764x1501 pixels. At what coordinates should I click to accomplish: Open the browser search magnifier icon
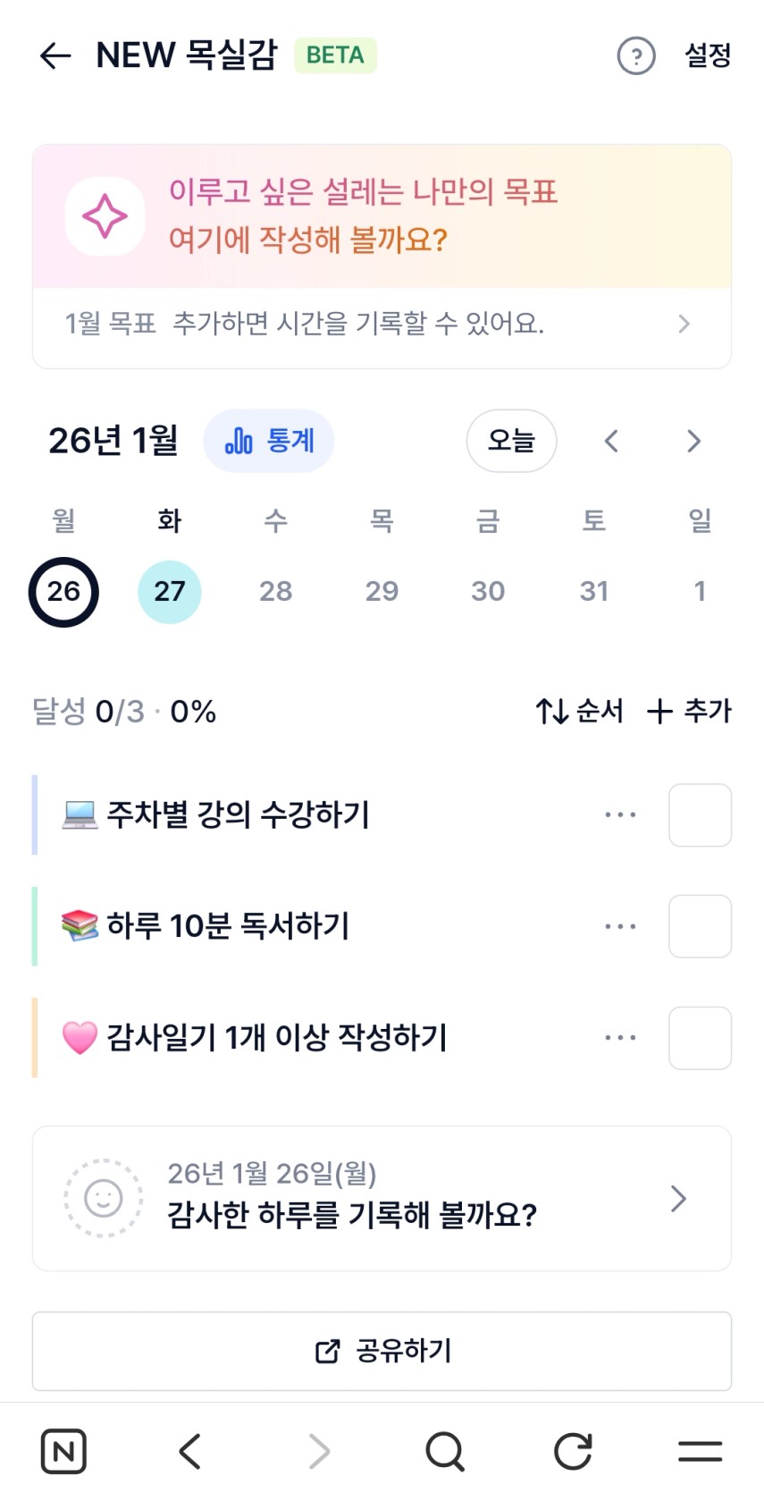(x=445, y=1451)
